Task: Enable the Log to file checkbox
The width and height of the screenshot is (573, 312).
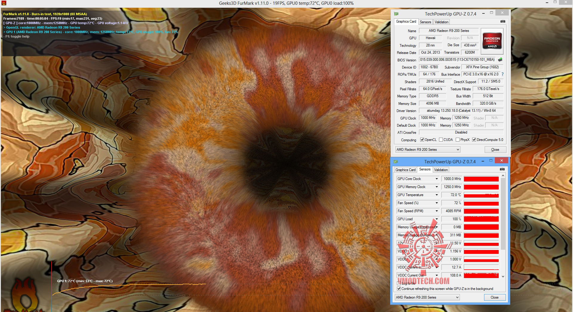Action: click(x=399, y=283)
